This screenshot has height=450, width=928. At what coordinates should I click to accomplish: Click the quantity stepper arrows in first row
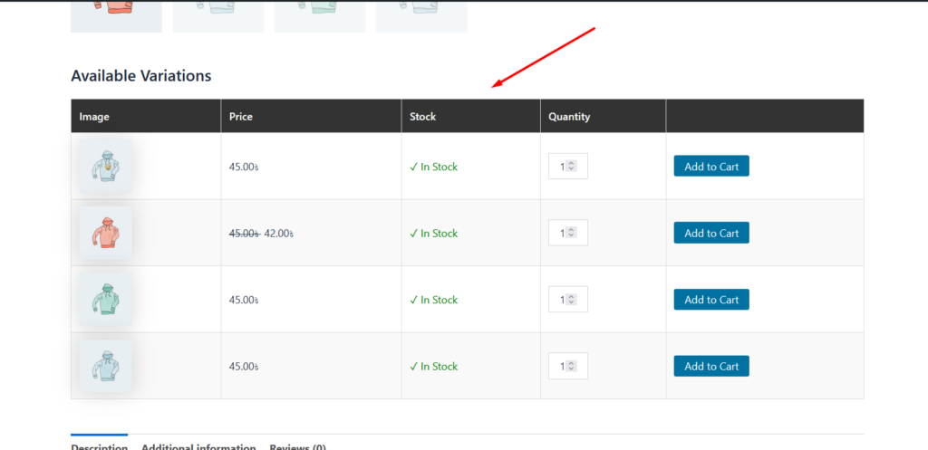pyautogui.click(x=572, y=167)
